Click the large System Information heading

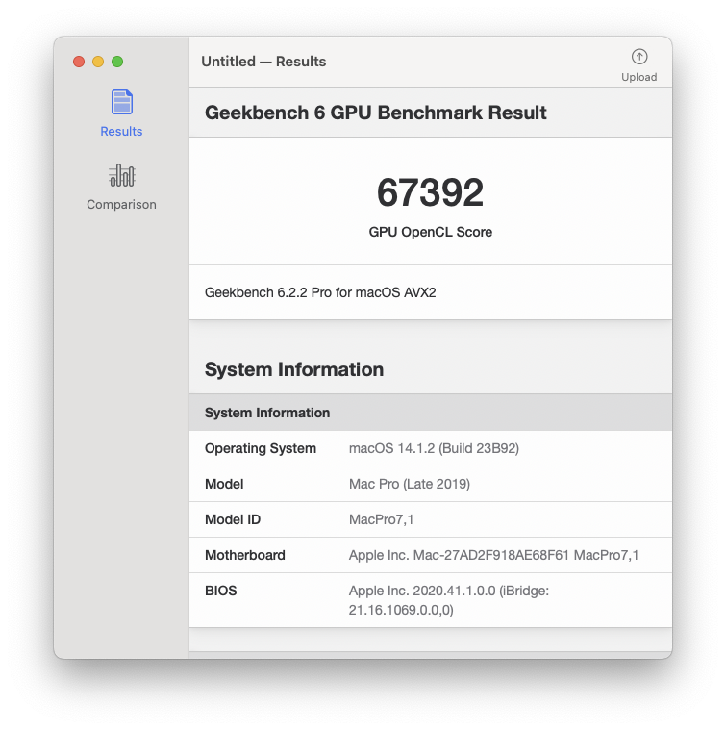[x=294, y=369]
